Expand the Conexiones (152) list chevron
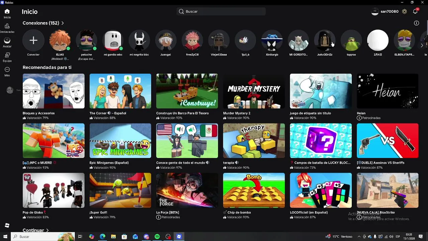 (63, 23)
